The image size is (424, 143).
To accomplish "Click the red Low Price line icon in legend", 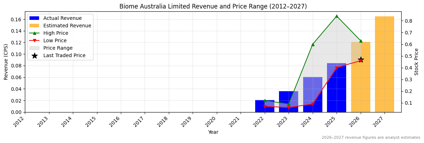I will [34, 40].
